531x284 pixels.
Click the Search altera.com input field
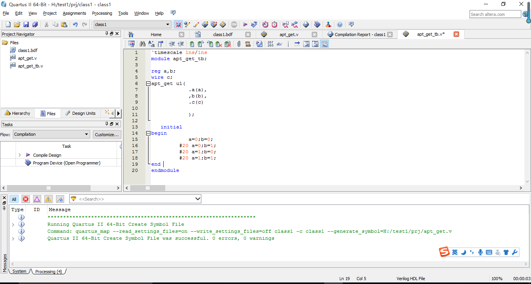pos(495,14)
